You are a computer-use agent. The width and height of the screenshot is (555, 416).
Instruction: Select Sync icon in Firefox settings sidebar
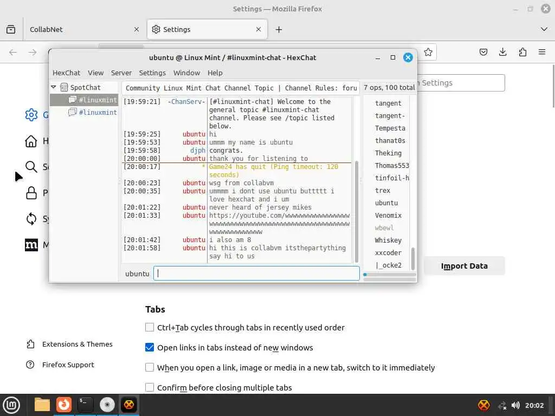tap(31, 219)
